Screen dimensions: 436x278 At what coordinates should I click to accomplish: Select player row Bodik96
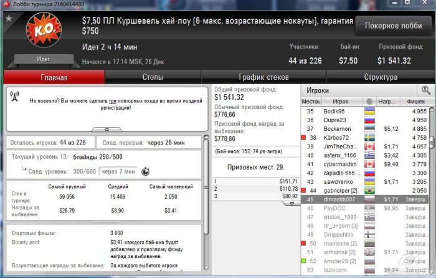(x=365, y=112)
